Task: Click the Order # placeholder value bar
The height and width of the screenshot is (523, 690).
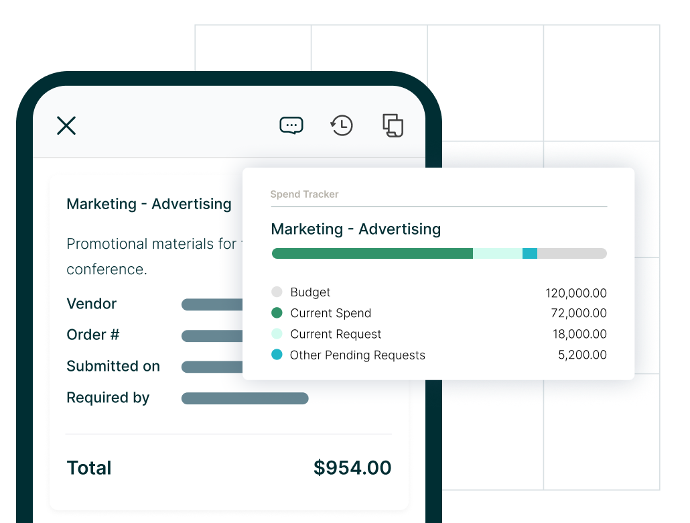Action: pos(212,336)
